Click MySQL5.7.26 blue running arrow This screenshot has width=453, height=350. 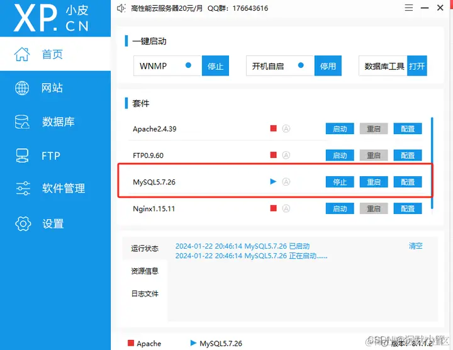tap(273, 181)
